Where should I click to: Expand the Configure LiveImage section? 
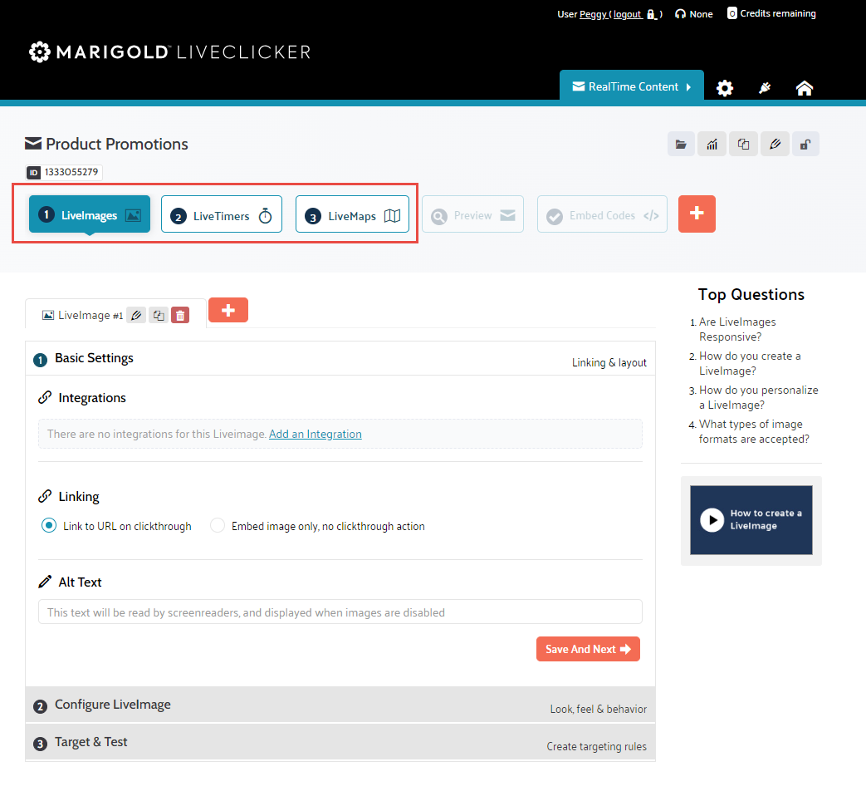pos(113,705)
